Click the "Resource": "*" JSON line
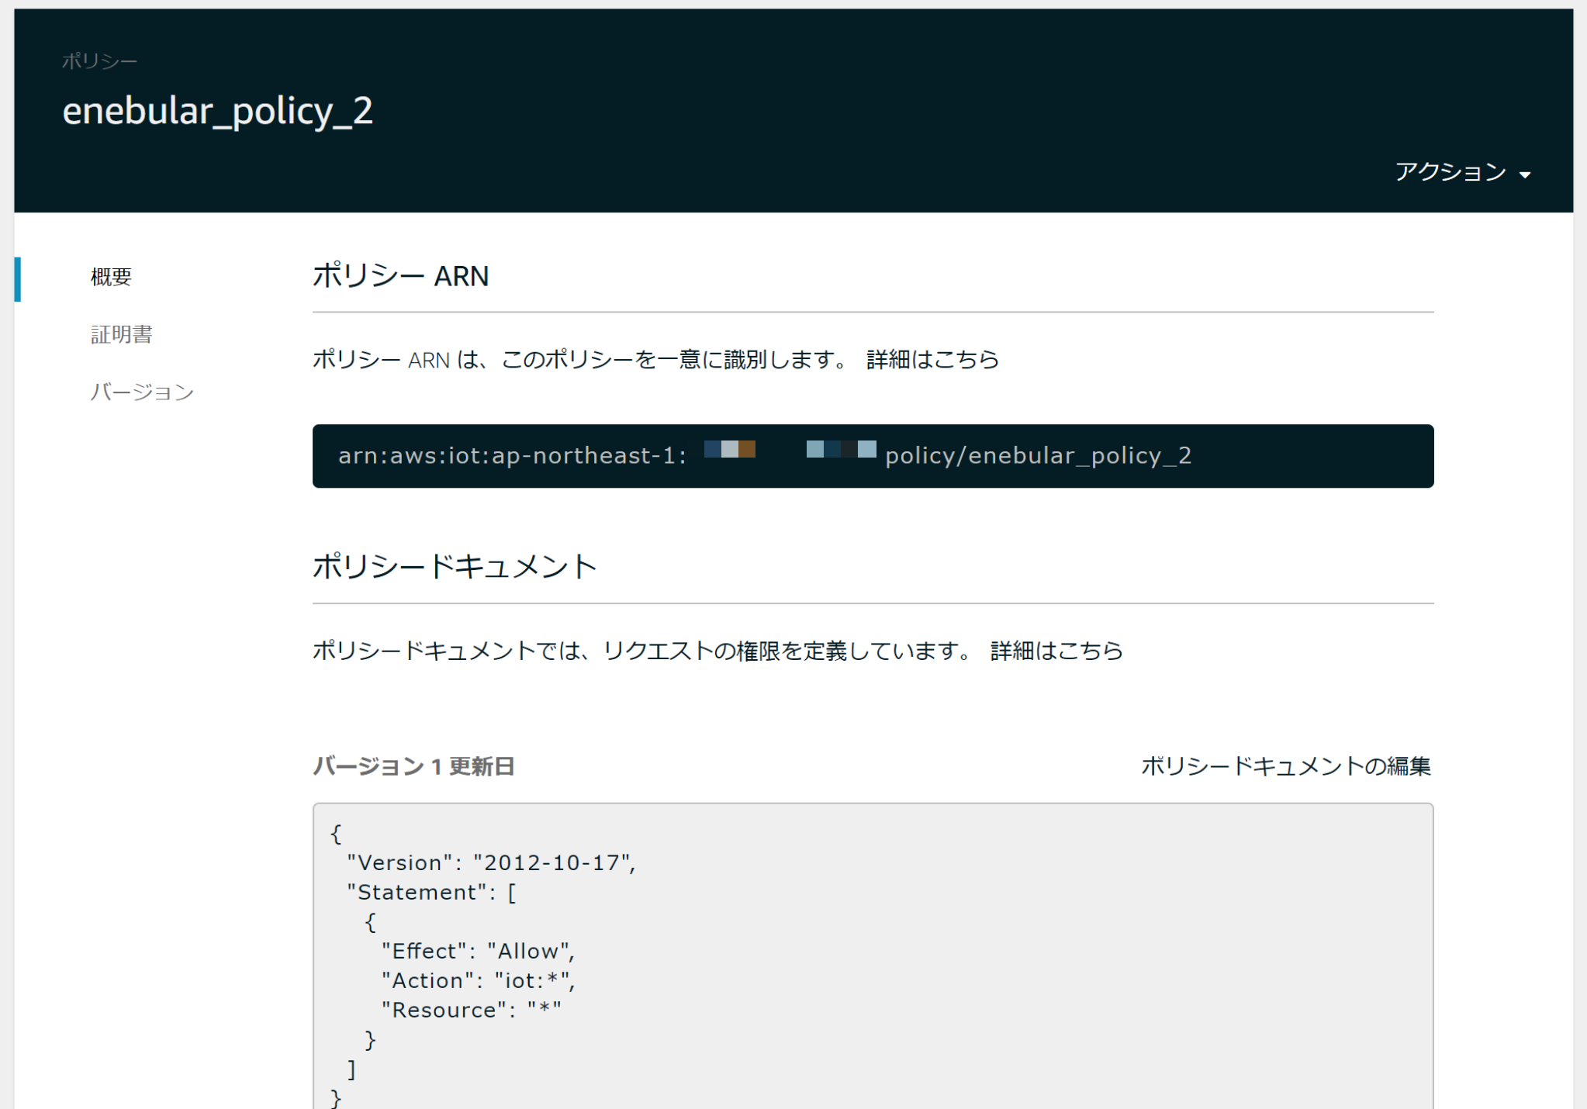This screenshot has height=1109, width=1587. tap(471, 1010)
